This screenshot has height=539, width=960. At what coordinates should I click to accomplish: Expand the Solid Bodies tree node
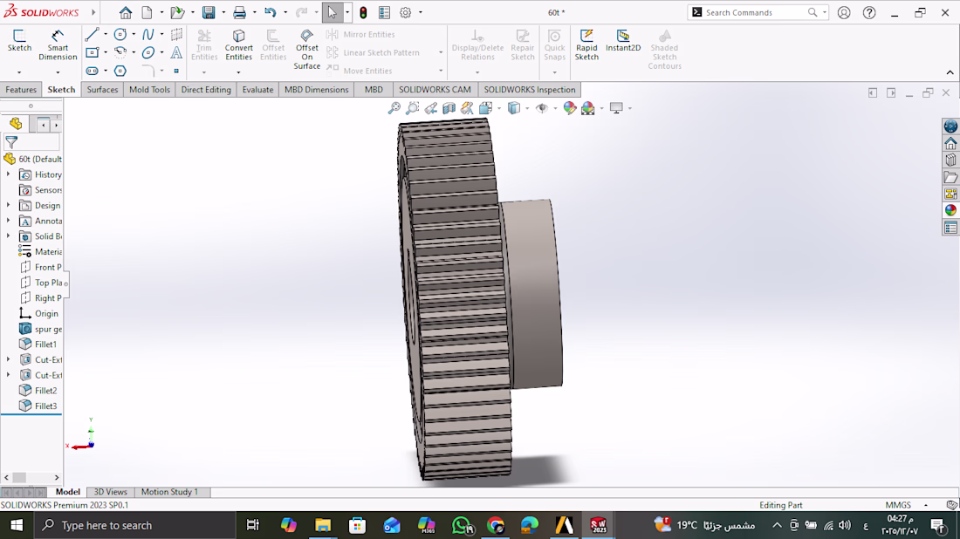pyautogui.click(x=9, y=236)
